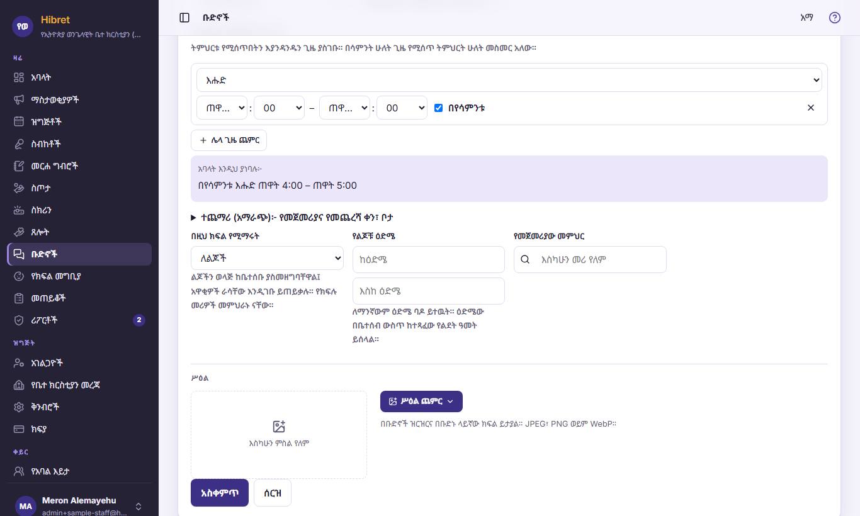Open the help question mark icon
Screen dimensions: 860x516
(x=835, y=18)
